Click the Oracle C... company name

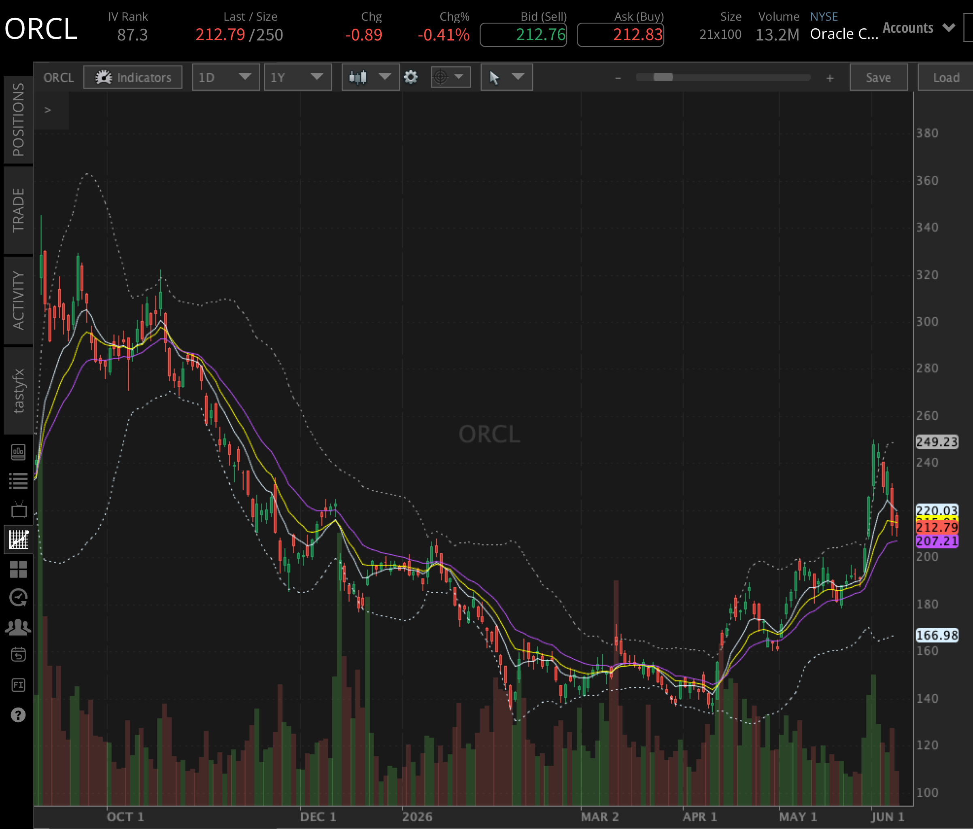point(844,34)
